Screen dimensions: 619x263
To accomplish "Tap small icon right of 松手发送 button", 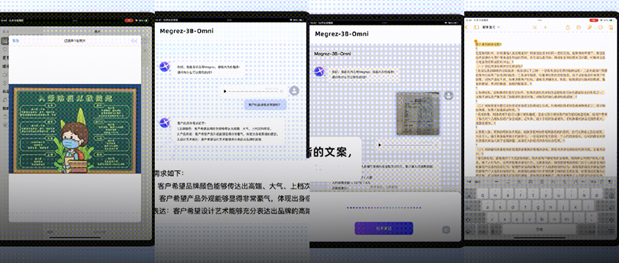I will coord(446,229).
